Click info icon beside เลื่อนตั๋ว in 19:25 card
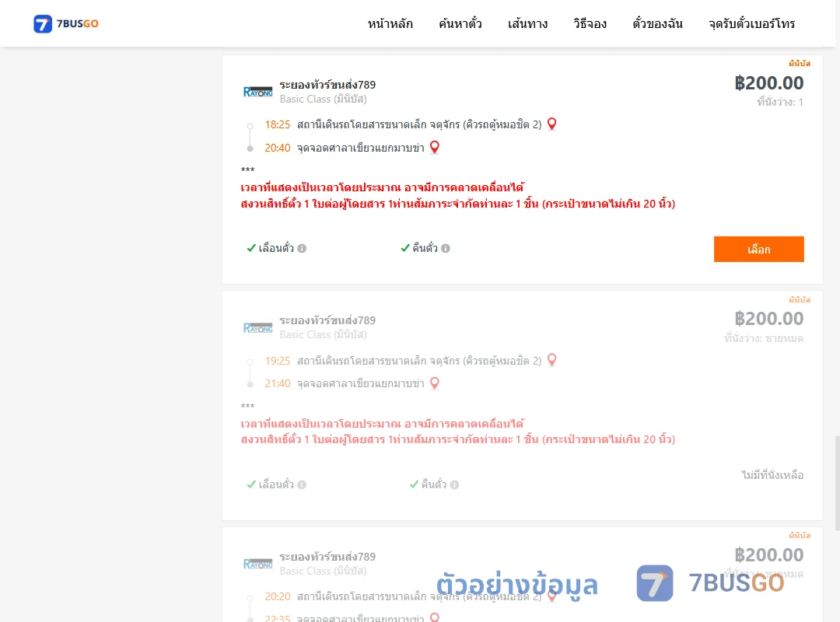This screenshot has width=840, height=622. (x=302, y=485)
